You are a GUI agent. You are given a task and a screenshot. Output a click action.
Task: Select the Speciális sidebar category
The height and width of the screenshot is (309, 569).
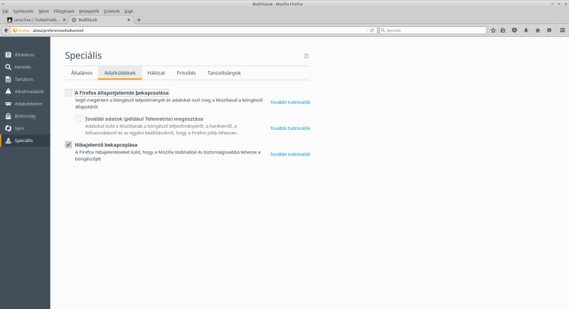click(x=25, y=141)
